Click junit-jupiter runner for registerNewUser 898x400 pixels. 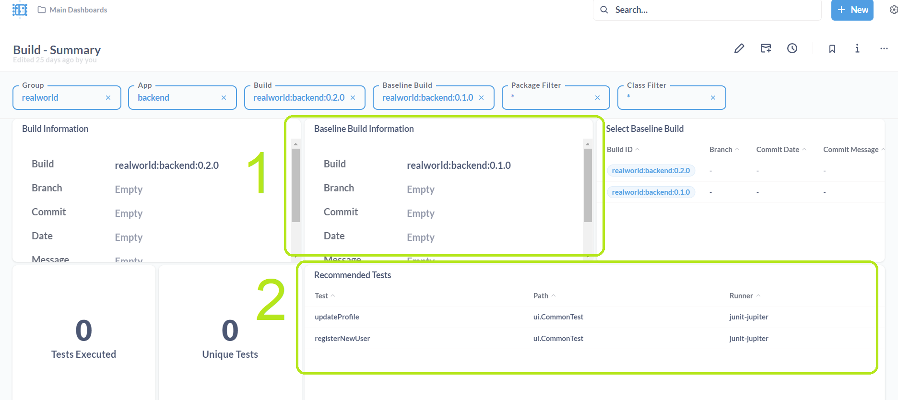(748, 338)
